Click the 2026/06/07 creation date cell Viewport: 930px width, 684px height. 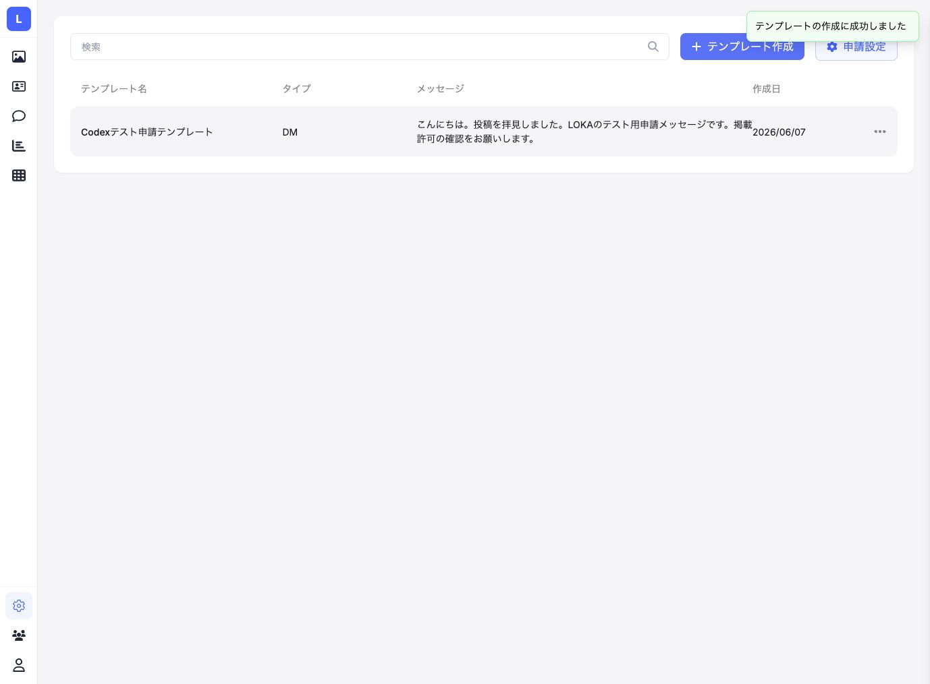tap(779, 132)
